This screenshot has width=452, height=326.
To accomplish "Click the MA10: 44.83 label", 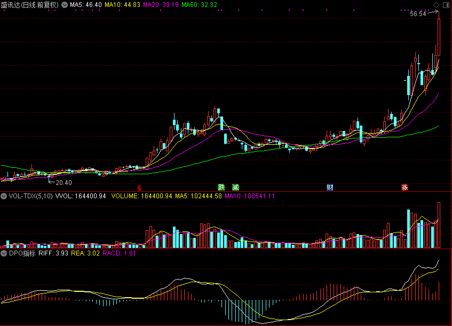I will point(122,5).
